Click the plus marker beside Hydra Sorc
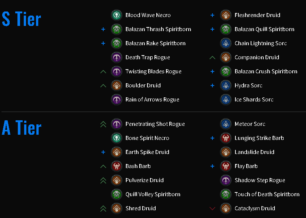Screen dimensions: 306x218 click(x=212, y=85)
